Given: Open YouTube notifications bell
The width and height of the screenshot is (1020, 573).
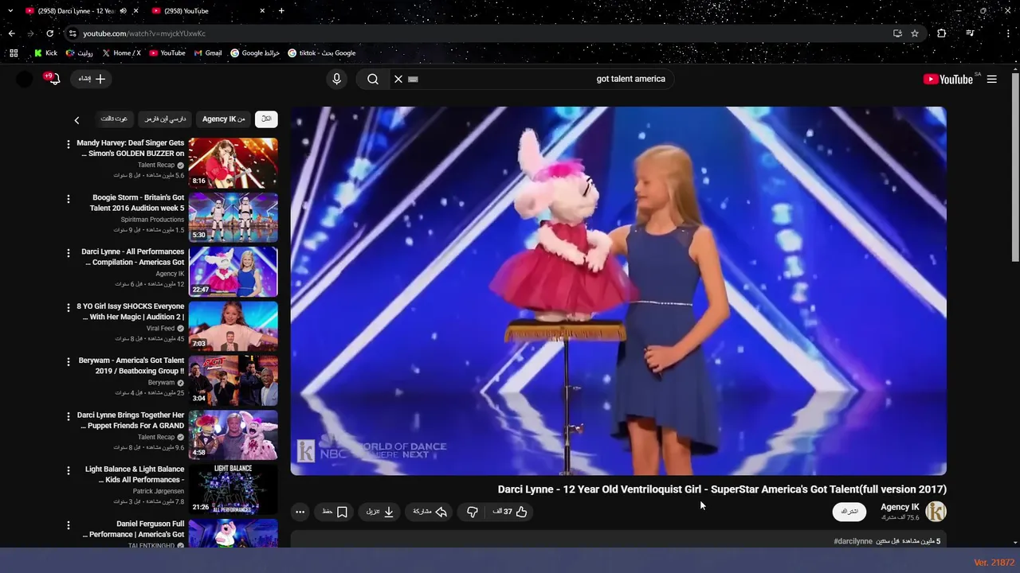Looking at the screenshot, I should coord(54,79).
